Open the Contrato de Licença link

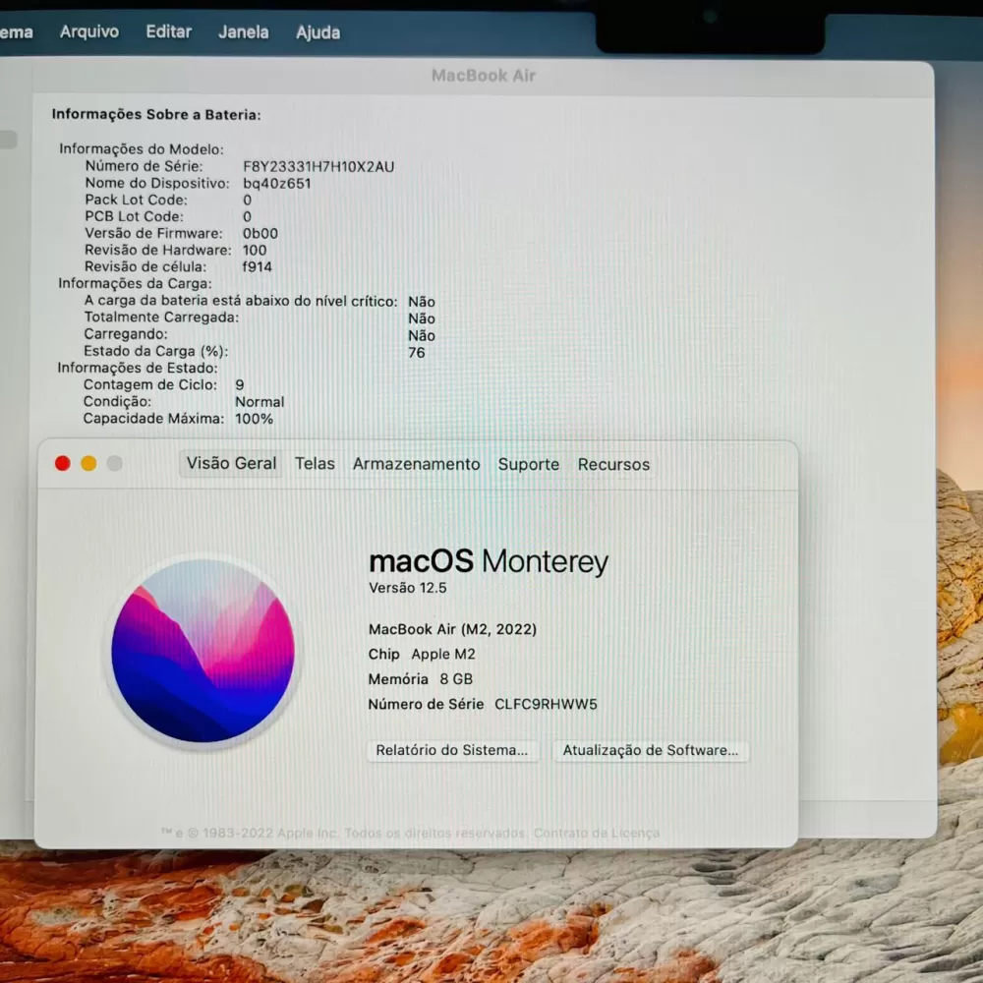597,833
